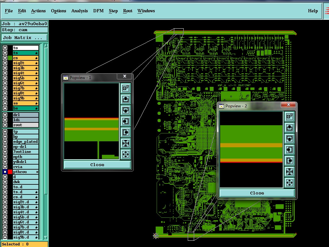Click the grid marker on pthrou row
This screenshot has height=247, width=329.
pos(37,172)
